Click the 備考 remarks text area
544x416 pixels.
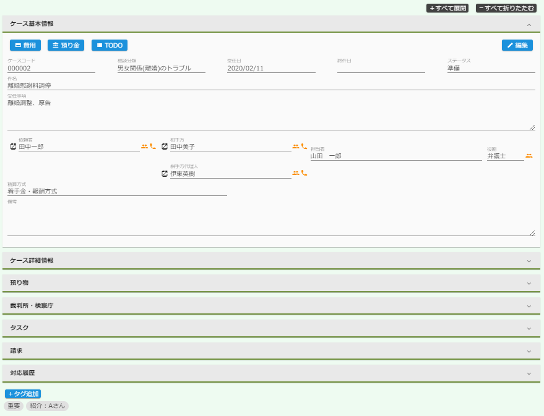[x=270, y=220]
